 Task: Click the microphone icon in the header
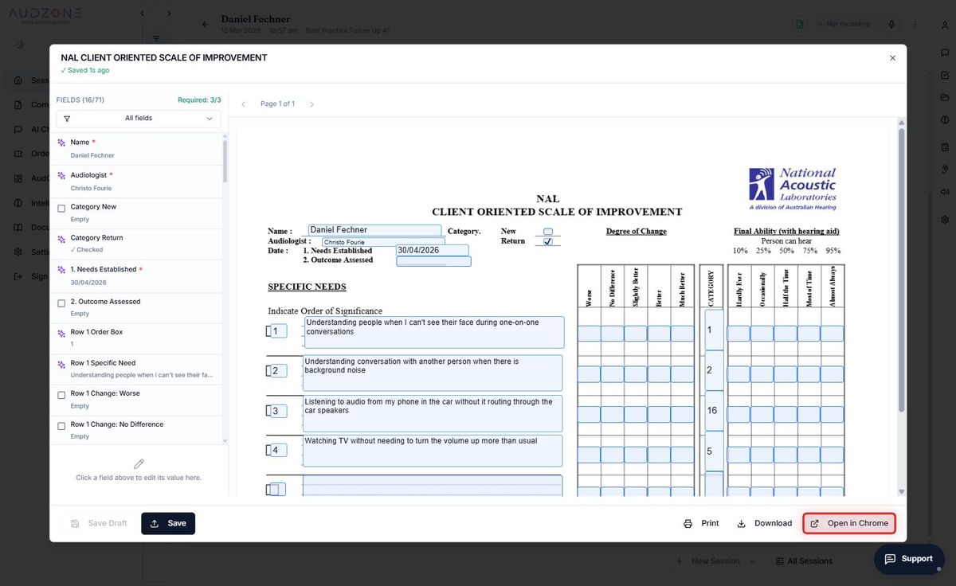891,24
